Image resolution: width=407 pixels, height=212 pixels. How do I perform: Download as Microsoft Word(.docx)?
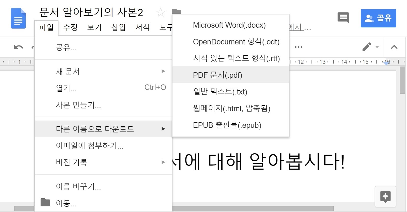[231, 25]
